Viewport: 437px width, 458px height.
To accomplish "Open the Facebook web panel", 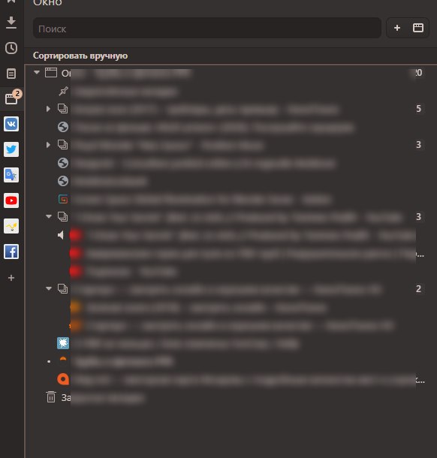I will [x=11, y=252].
